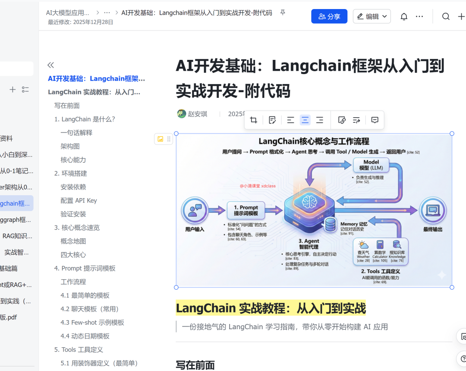Image resolution: width=466 pixels, height=371 pixels.
Task: Jump to outline item 2. 环境搭建
Action: click(70, 173)
